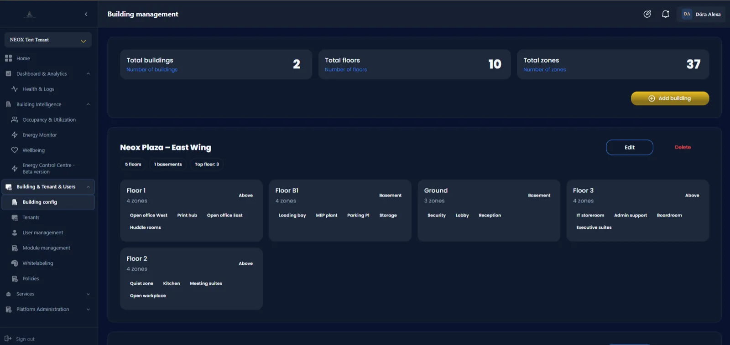Click the Occupancy & Utilization people icon

click(x=15, y=119)
